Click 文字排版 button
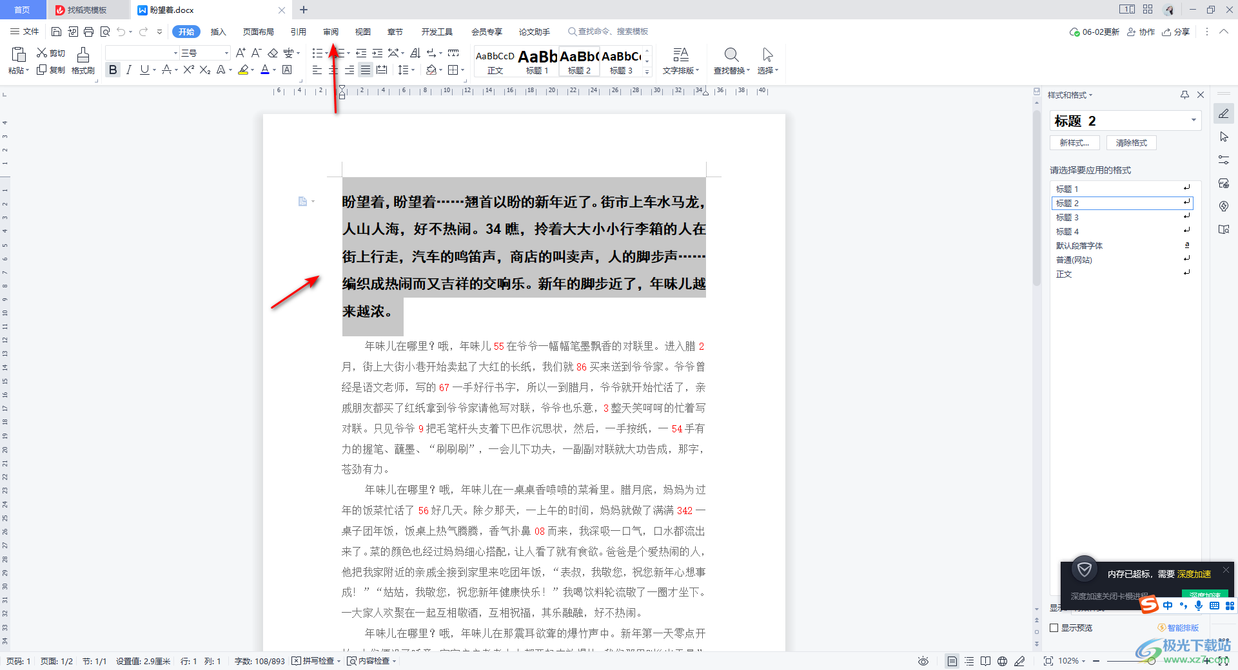The width and height of the screenshot is (1238, 670). 681,61
